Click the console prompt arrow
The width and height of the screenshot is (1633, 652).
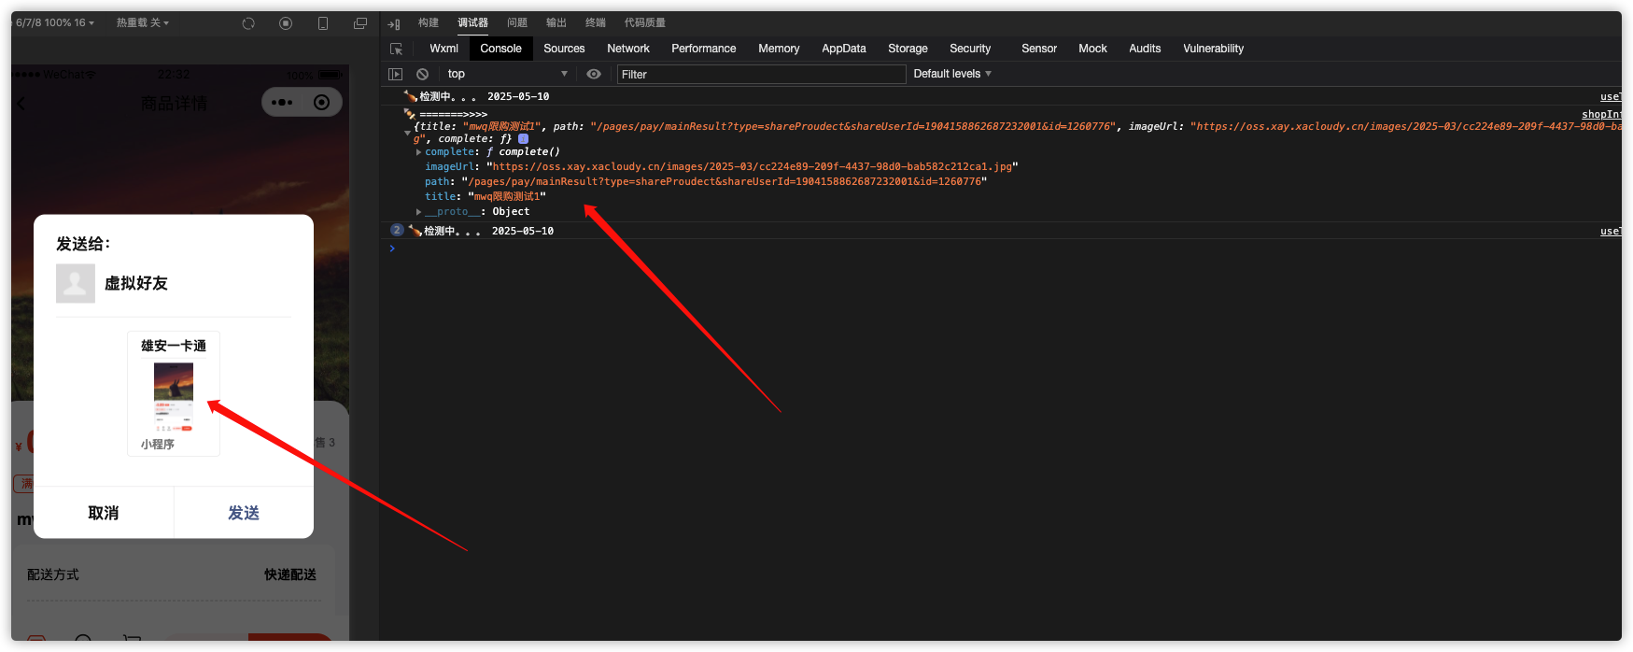(392, 248)
